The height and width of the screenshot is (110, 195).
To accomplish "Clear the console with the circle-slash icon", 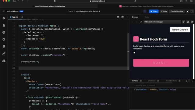I will point(186,81).
